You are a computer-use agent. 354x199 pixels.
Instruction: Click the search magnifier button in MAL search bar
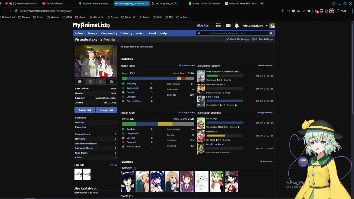pos(271,33)
